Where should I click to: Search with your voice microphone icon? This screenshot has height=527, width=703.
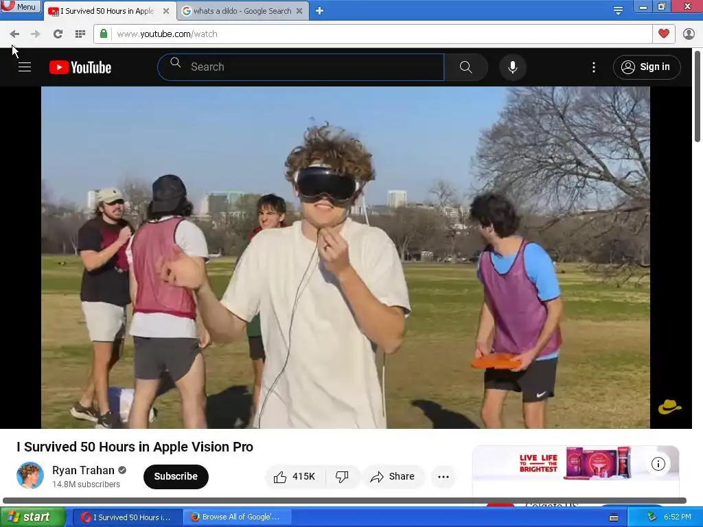click(x=512, y=67)
